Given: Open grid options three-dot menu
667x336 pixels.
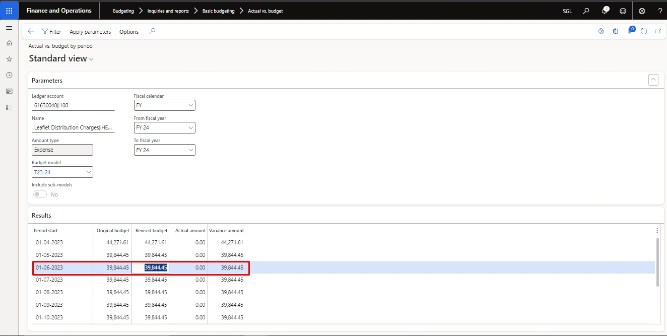Looking at the screenshot, I should 657,230.
